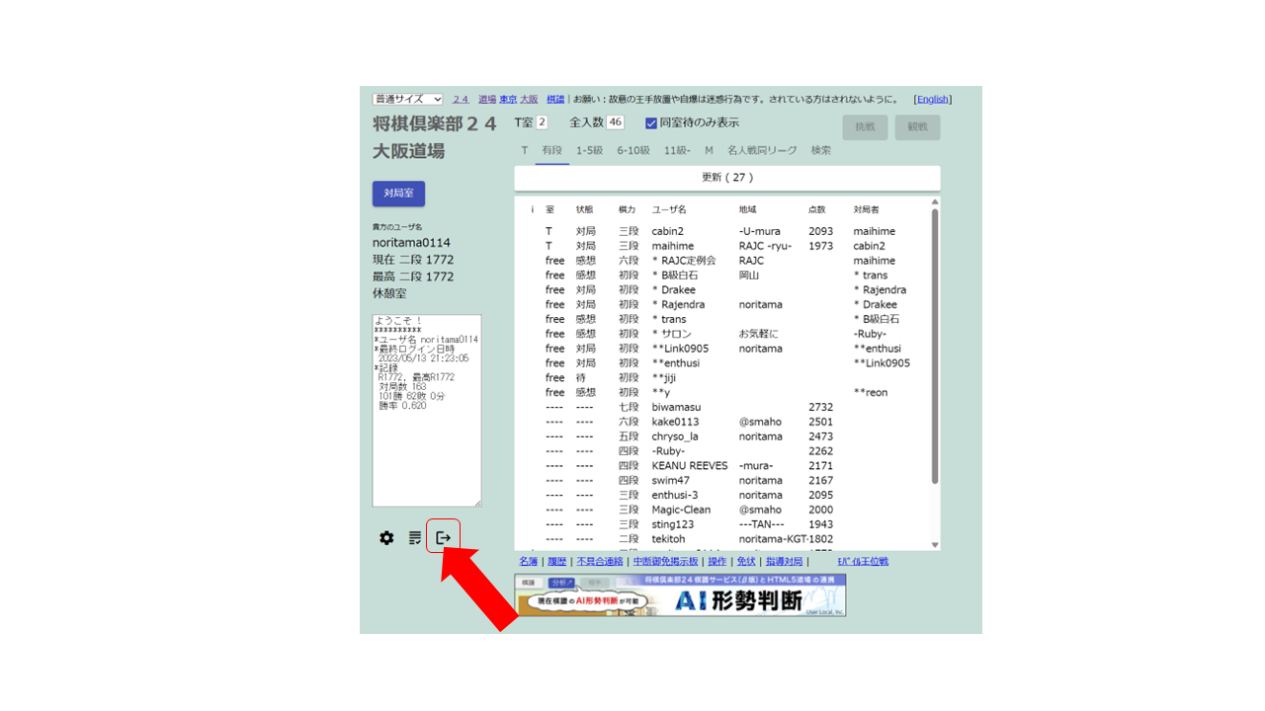This screenshot has width=1265, height=711.
Task: Click the 更新 (27) refresh button
Action: tap(726, 178)
